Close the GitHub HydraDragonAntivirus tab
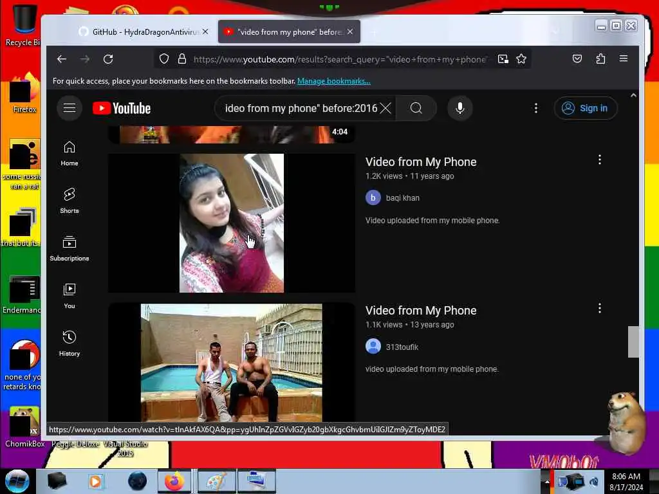This screenshot has width=659, height=494. tap(205, 32)
